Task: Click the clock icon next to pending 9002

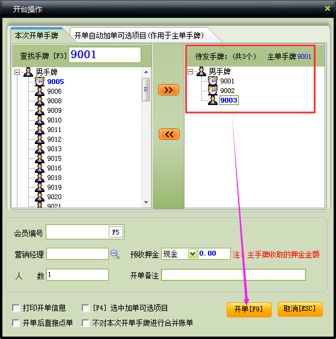Action: pyautogui.click(x=213, y=91)
